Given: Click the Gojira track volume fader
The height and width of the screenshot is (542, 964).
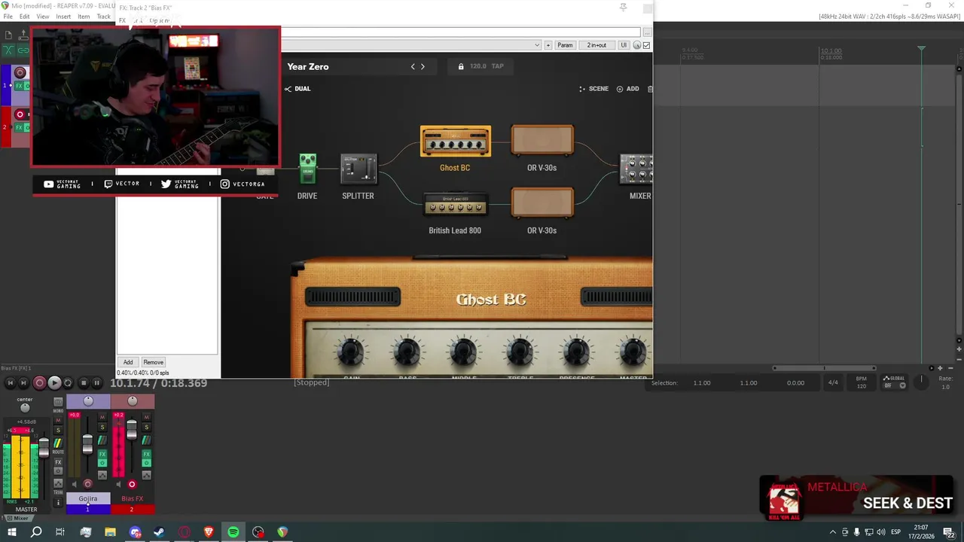Looking at the screenshot, I should tap(87, 444).
